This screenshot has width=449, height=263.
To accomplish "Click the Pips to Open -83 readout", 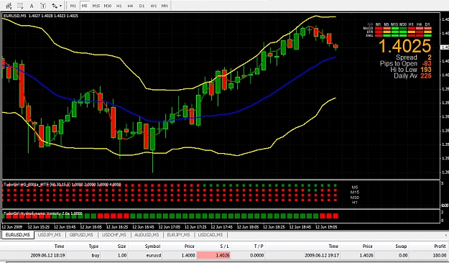I will (x=405, y=64).
